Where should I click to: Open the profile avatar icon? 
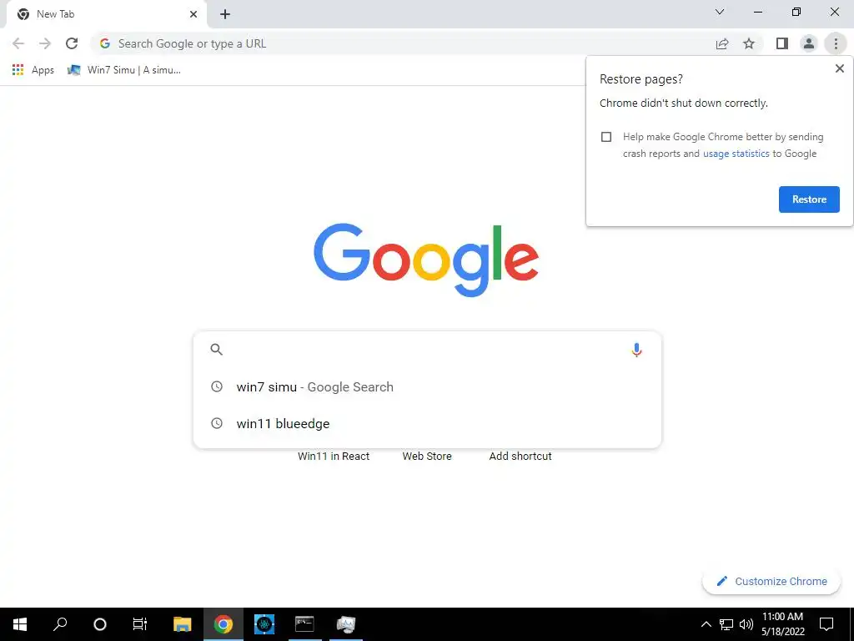click(x=809, y=43)
